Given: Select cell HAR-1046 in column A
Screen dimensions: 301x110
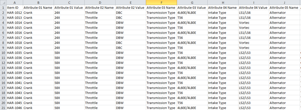Looking at the screenshot, I should click(15, 108).
